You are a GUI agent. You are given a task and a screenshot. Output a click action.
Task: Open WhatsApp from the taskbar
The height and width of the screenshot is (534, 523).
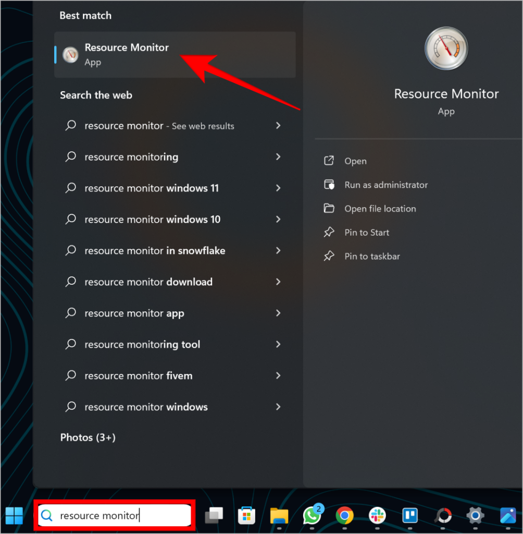(x=313, y=515)
